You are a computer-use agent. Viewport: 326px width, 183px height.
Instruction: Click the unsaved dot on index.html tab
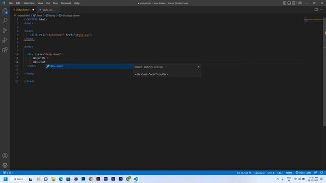point(33,10)
